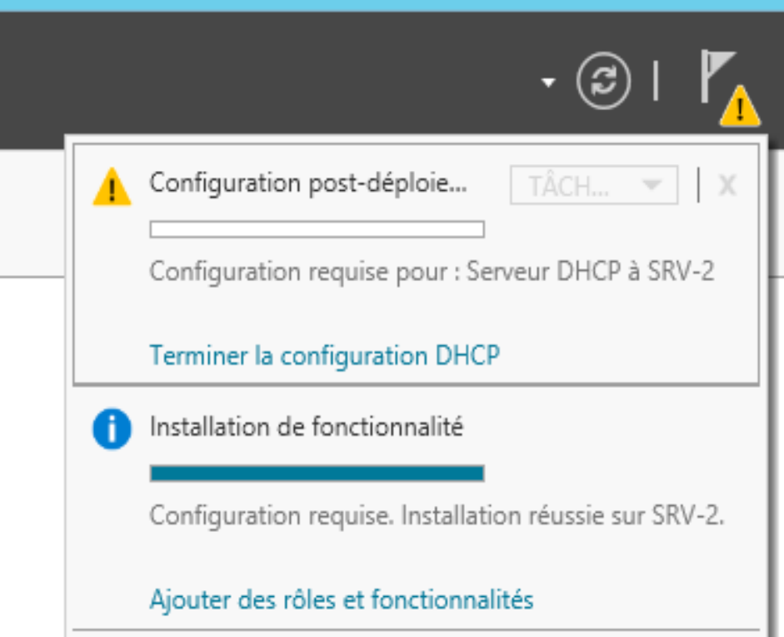The image size is (784, 637).
Task: Refresh the Server Manager dashboard
Action: pyautogui.click(x=603, y=81)
